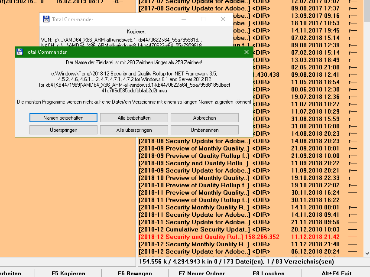Use the F6 Bewegen function button
370x277 pixels.
coord(135,273)
